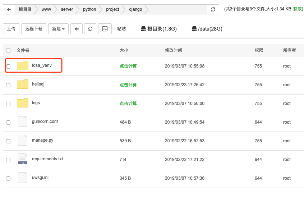The width and height of the screenshot is (304, 202).
Task: Refresh the directory using path bar icon
Action: point(213,9)
